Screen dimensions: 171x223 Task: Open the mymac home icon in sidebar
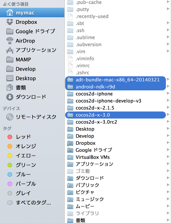(x=10, y=13)
